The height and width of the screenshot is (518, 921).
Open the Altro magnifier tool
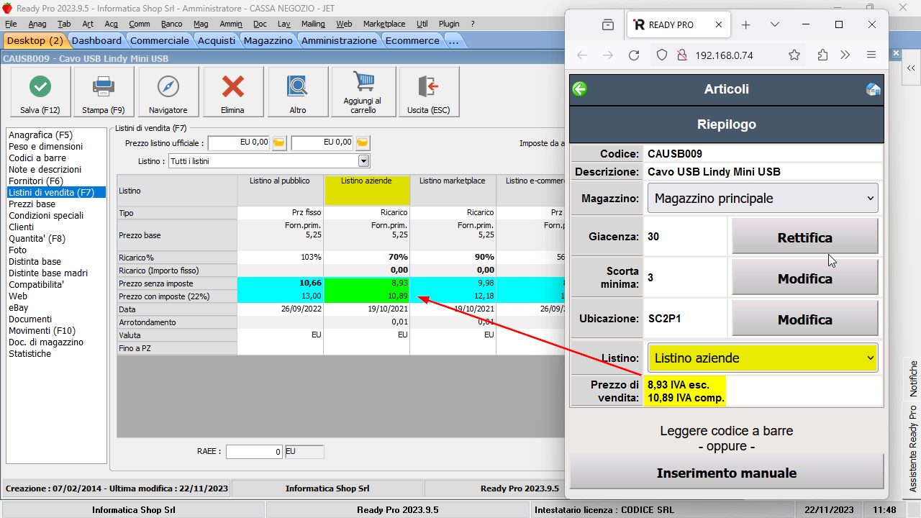298,92
